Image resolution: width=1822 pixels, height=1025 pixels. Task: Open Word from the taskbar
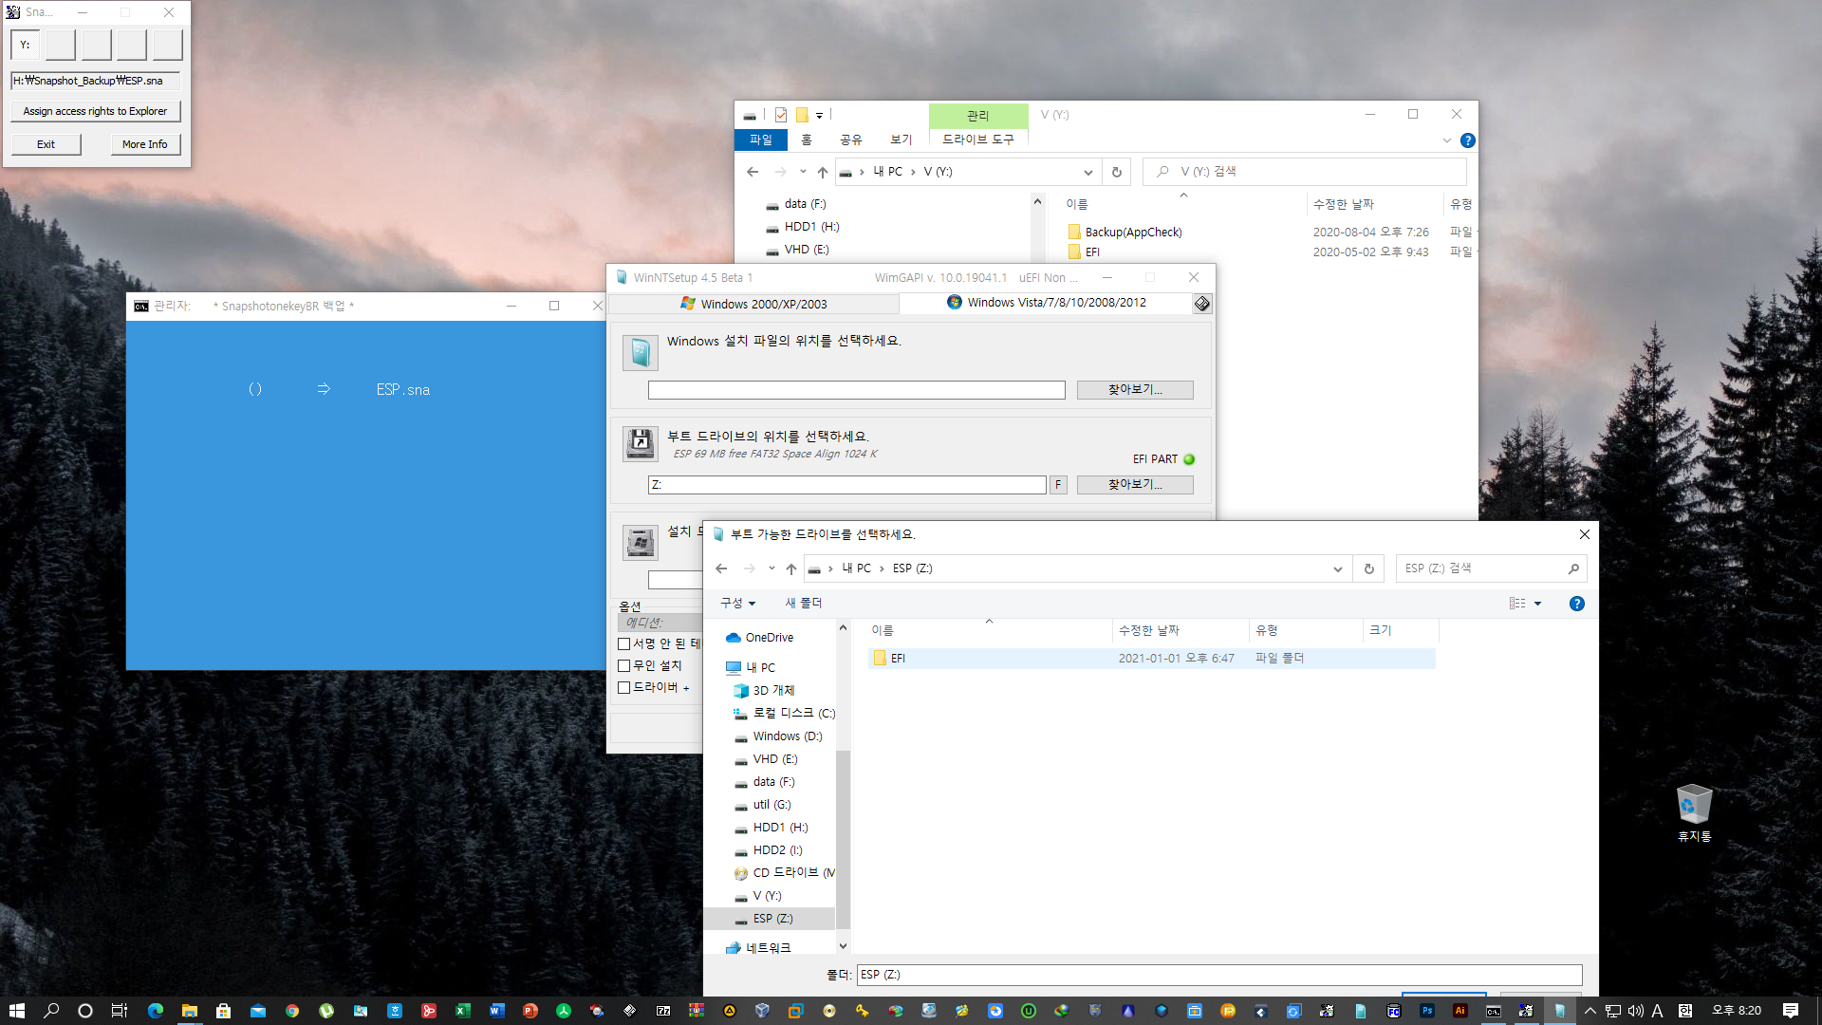pyautogui.click(x=496, y=1011)
